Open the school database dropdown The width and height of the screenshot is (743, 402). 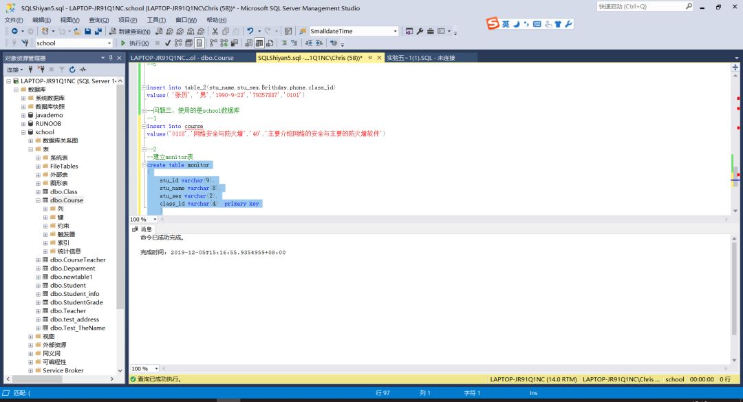click(x=108, y=43)
